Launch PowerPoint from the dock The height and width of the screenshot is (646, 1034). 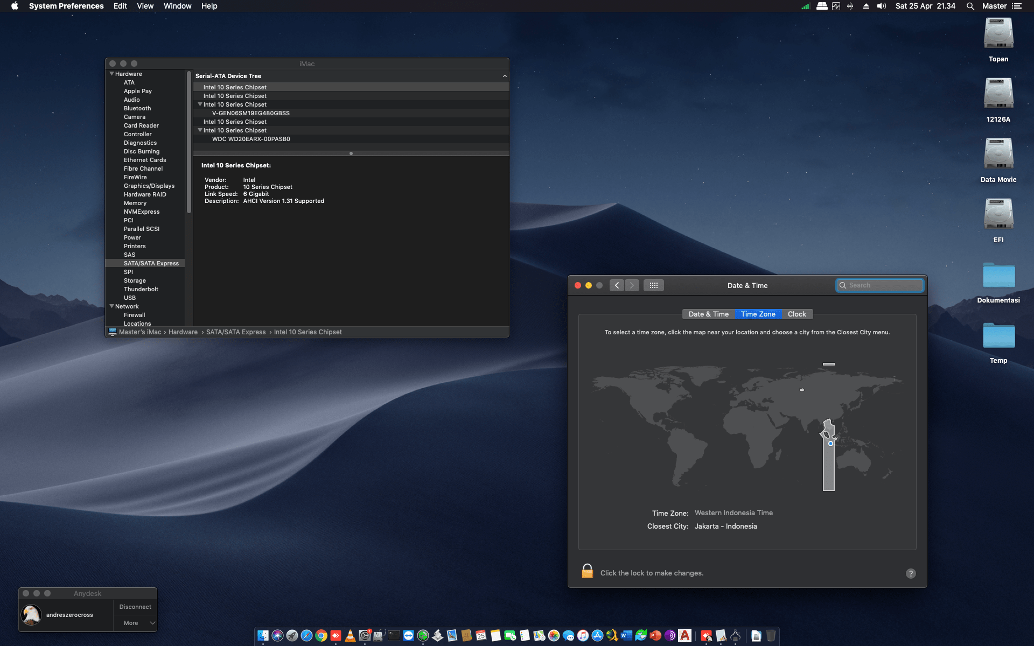[x=655, y=636]
